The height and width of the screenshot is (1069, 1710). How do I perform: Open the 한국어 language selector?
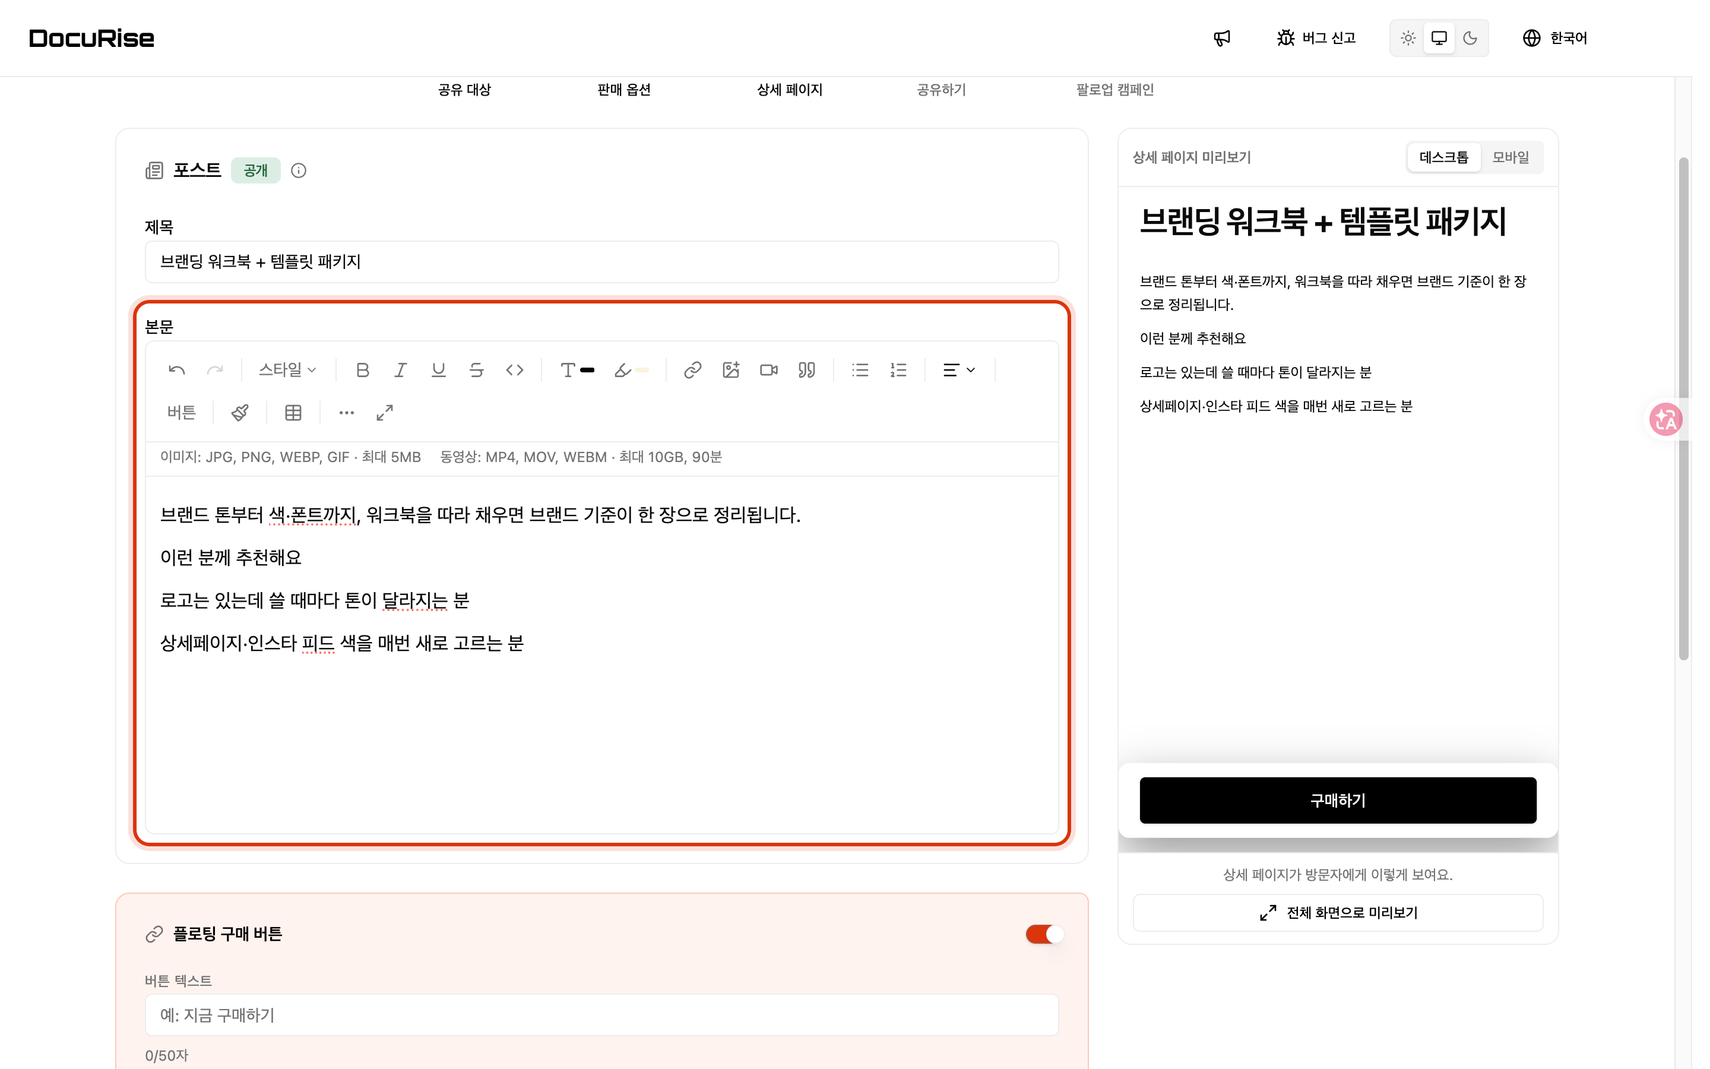(1554, 38)
